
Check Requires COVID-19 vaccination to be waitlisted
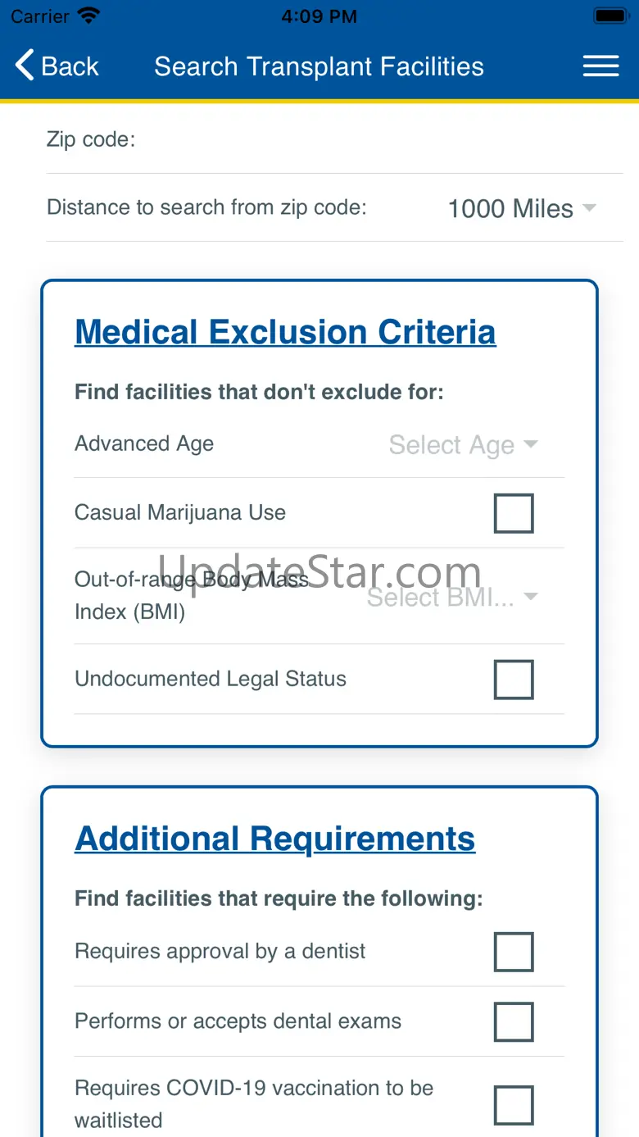(x=514, y=1105)
